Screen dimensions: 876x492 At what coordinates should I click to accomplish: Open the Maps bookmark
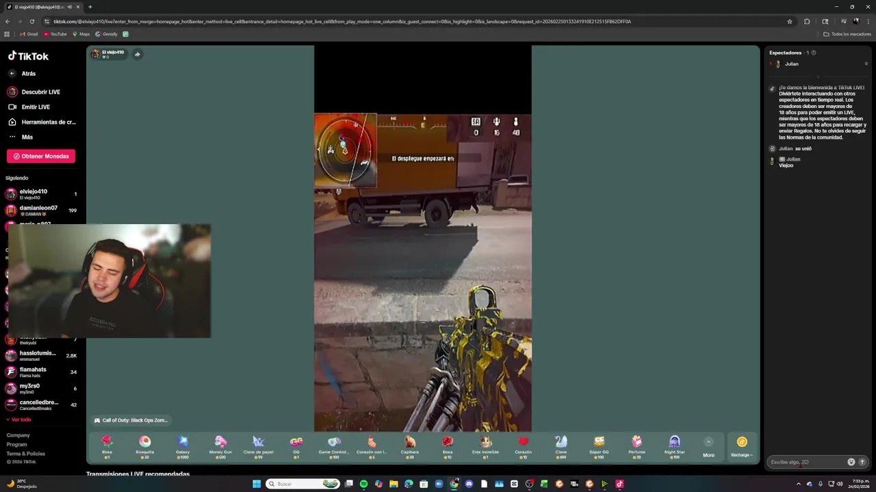tap(81, 34)
